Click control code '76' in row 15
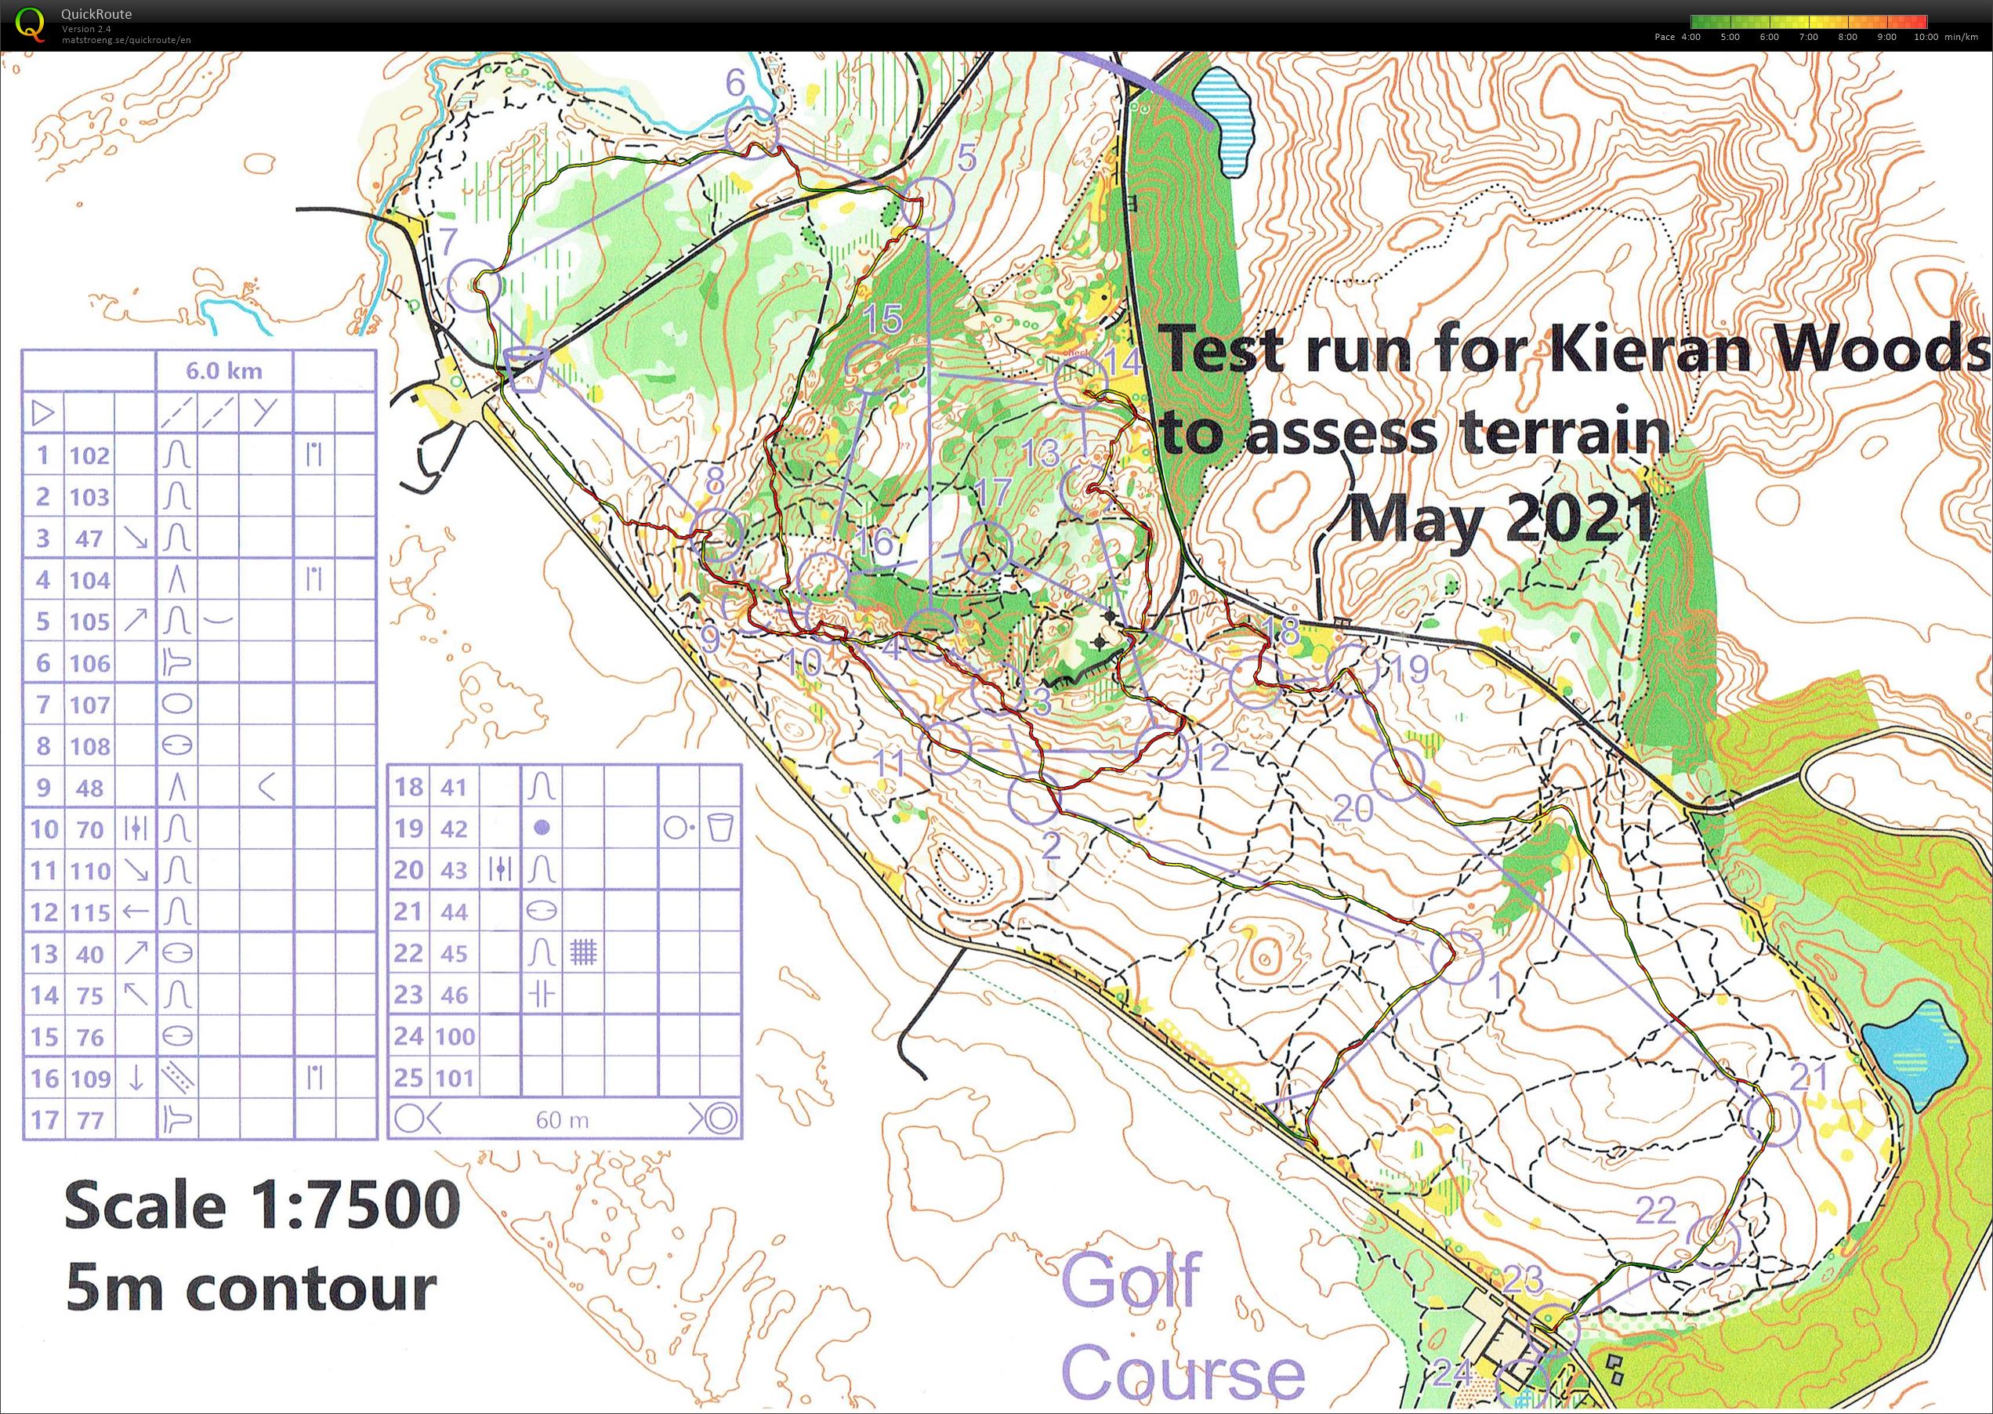This screenshot has width=1993, height=1414. (89, 1037)
